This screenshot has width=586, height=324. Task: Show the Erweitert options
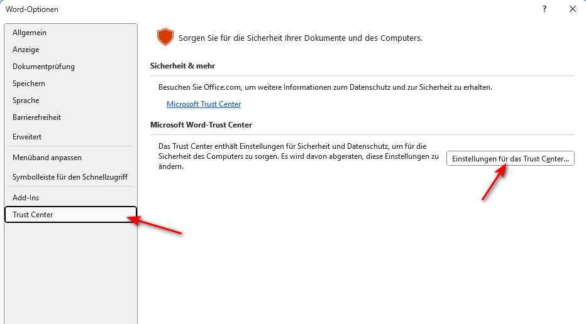tap(27, 136)
